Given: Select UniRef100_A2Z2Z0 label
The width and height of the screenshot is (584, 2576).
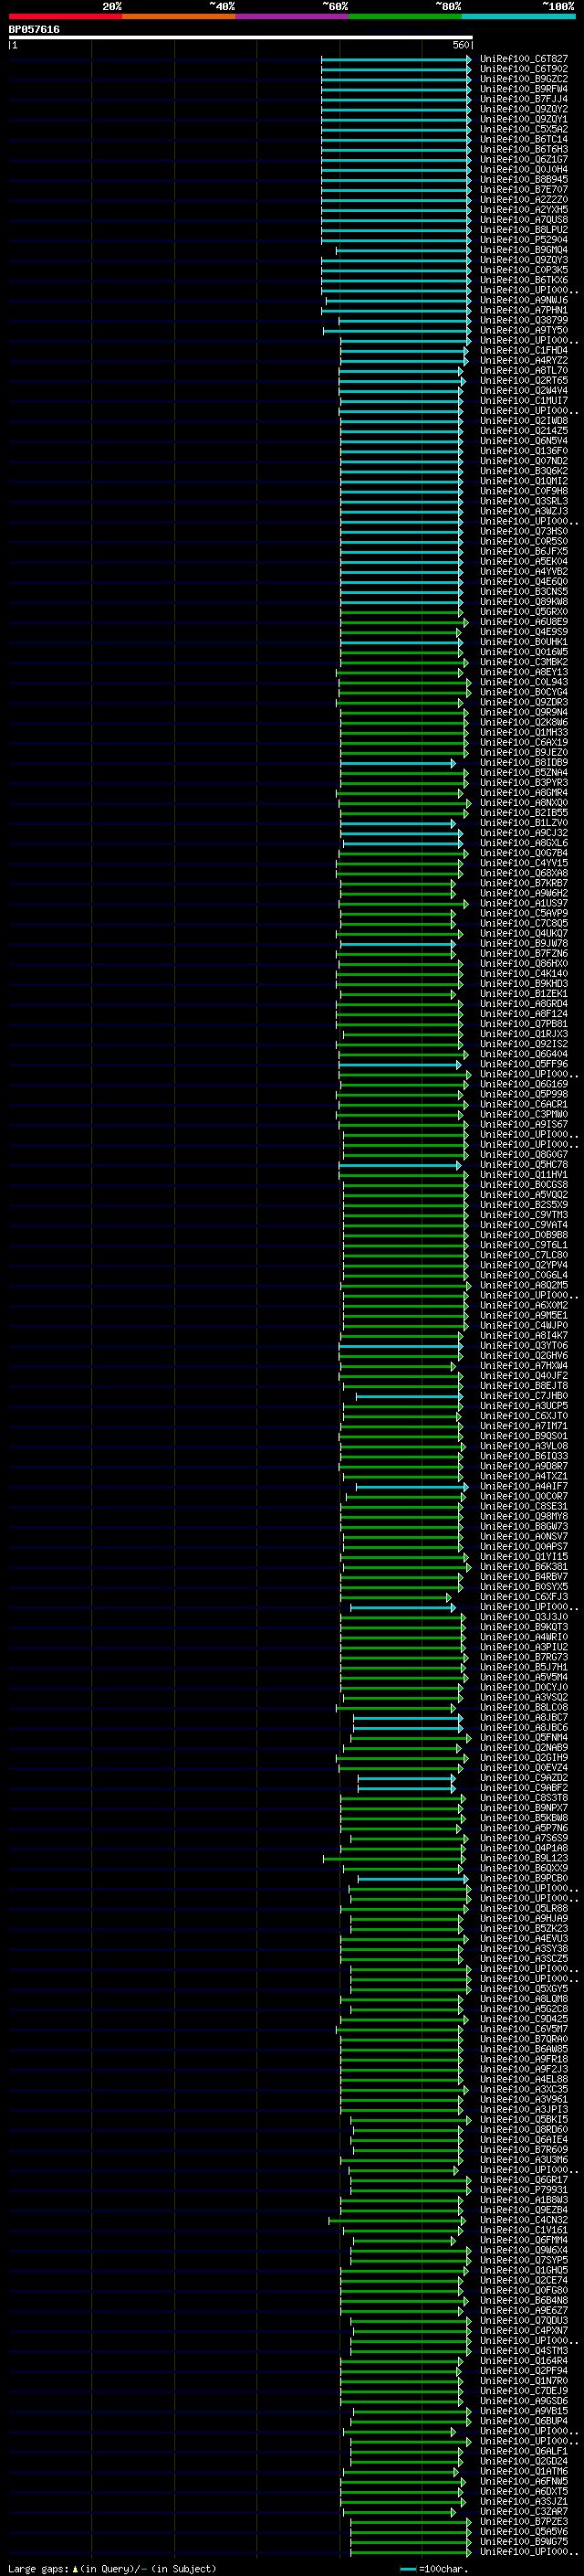Looking at the screenshot, I should pyautogui.click(x=524, y=199).
